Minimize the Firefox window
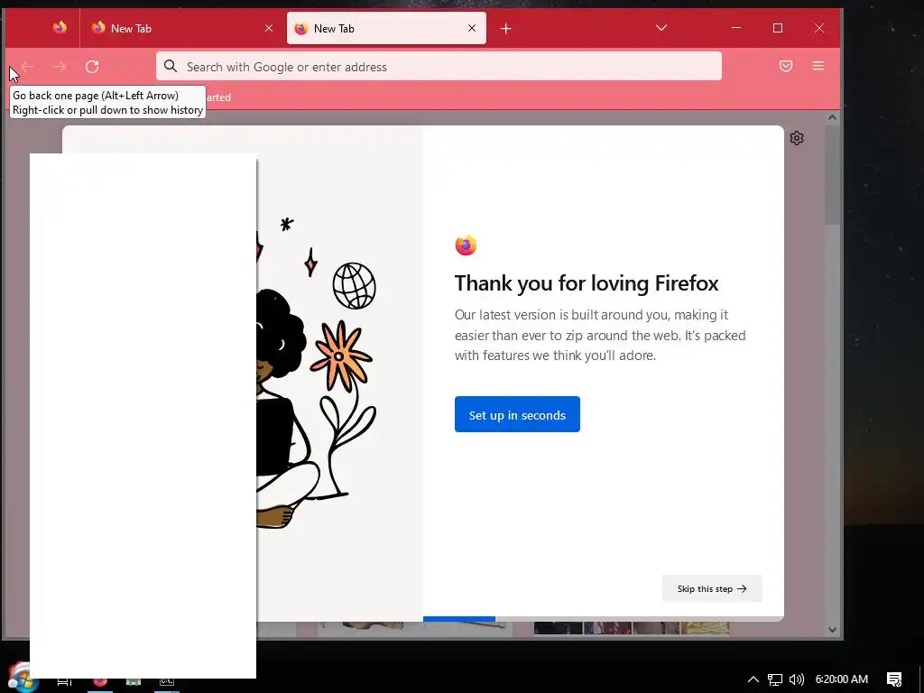 click(736, 28)
